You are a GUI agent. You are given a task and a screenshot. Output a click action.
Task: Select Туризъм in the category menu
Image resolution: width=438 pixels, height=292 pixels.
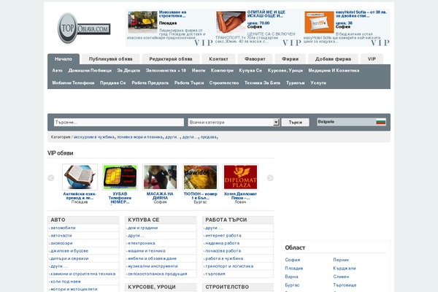pyautogui.click(x=295, y=82)
